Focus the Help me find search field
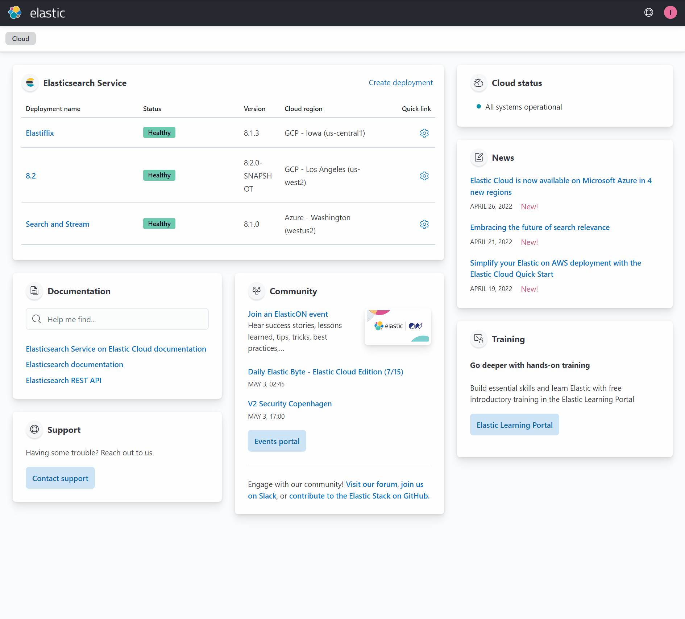The image size is (685, 619). (x=117, y=319)
